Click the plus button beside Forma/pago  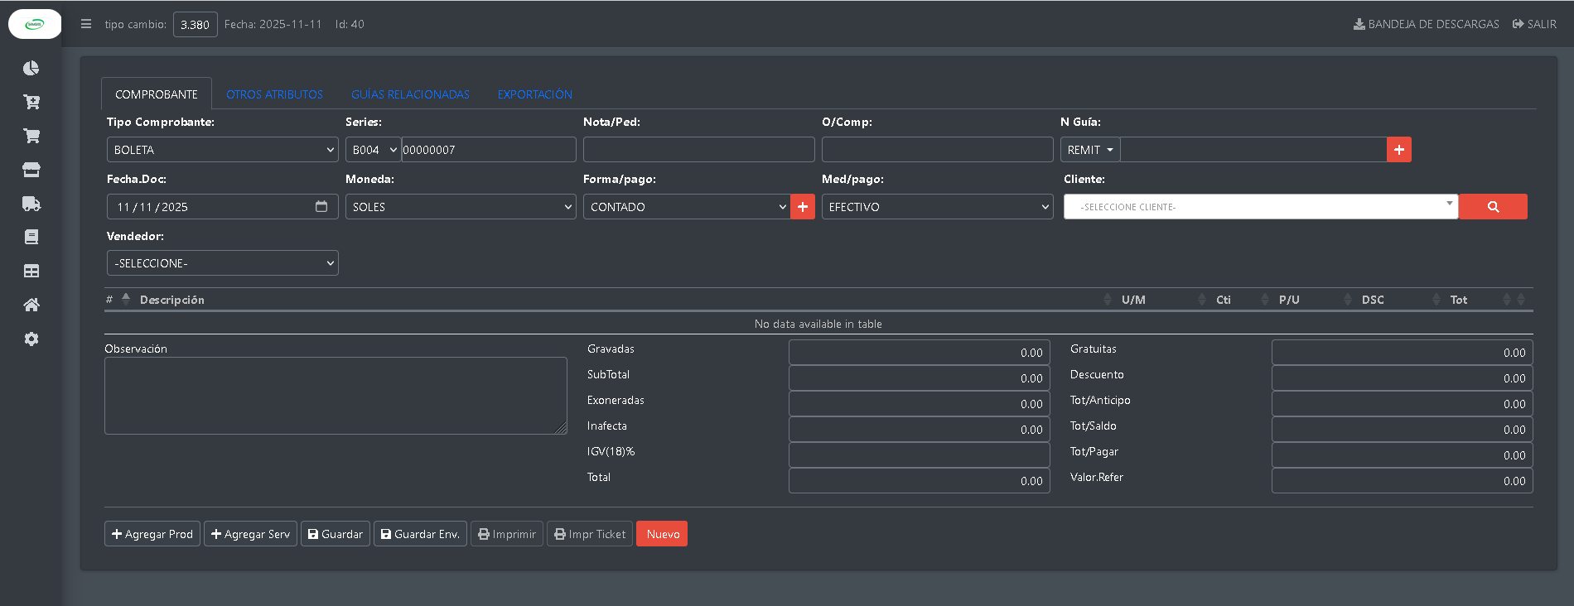pyautogui.click(x=803, y=207)
